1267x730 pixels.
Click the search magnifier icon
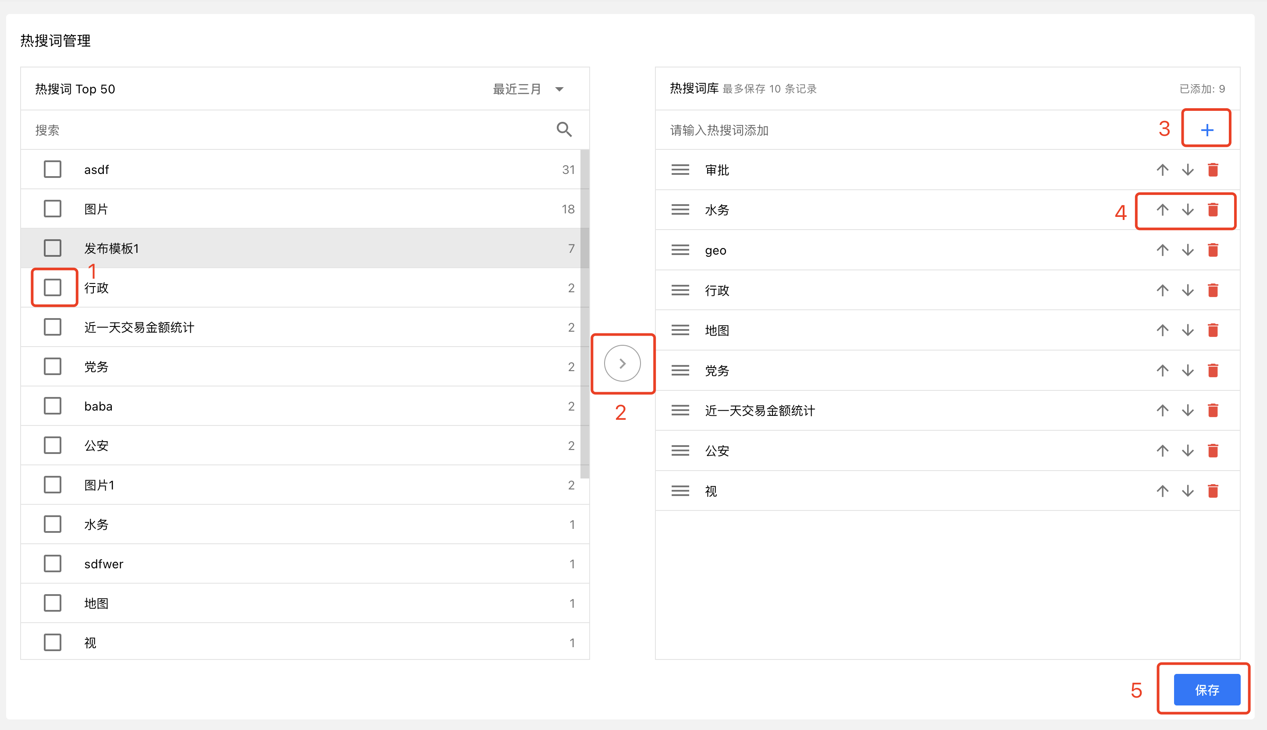coord(564,130)
